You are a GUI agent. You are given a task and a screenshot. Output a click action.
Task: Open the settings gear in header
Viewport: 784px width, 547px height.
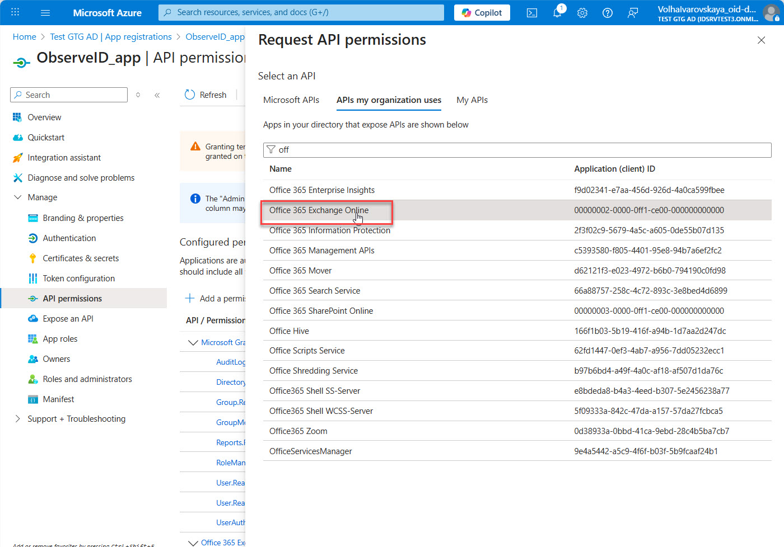point(582,13)
